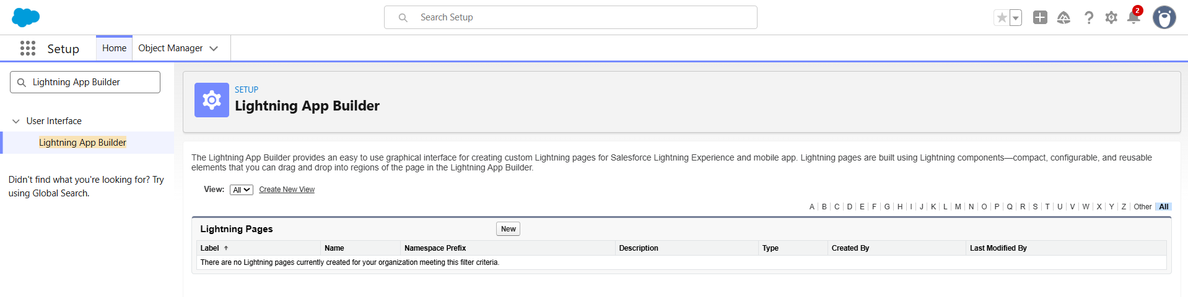Open the Trailhead guidance icon
This screenshot has width=1188, height=297.
[x=1064, y=18]
